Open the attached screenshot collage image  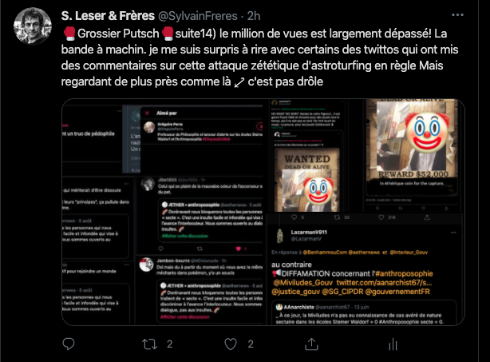click(263, 212)
